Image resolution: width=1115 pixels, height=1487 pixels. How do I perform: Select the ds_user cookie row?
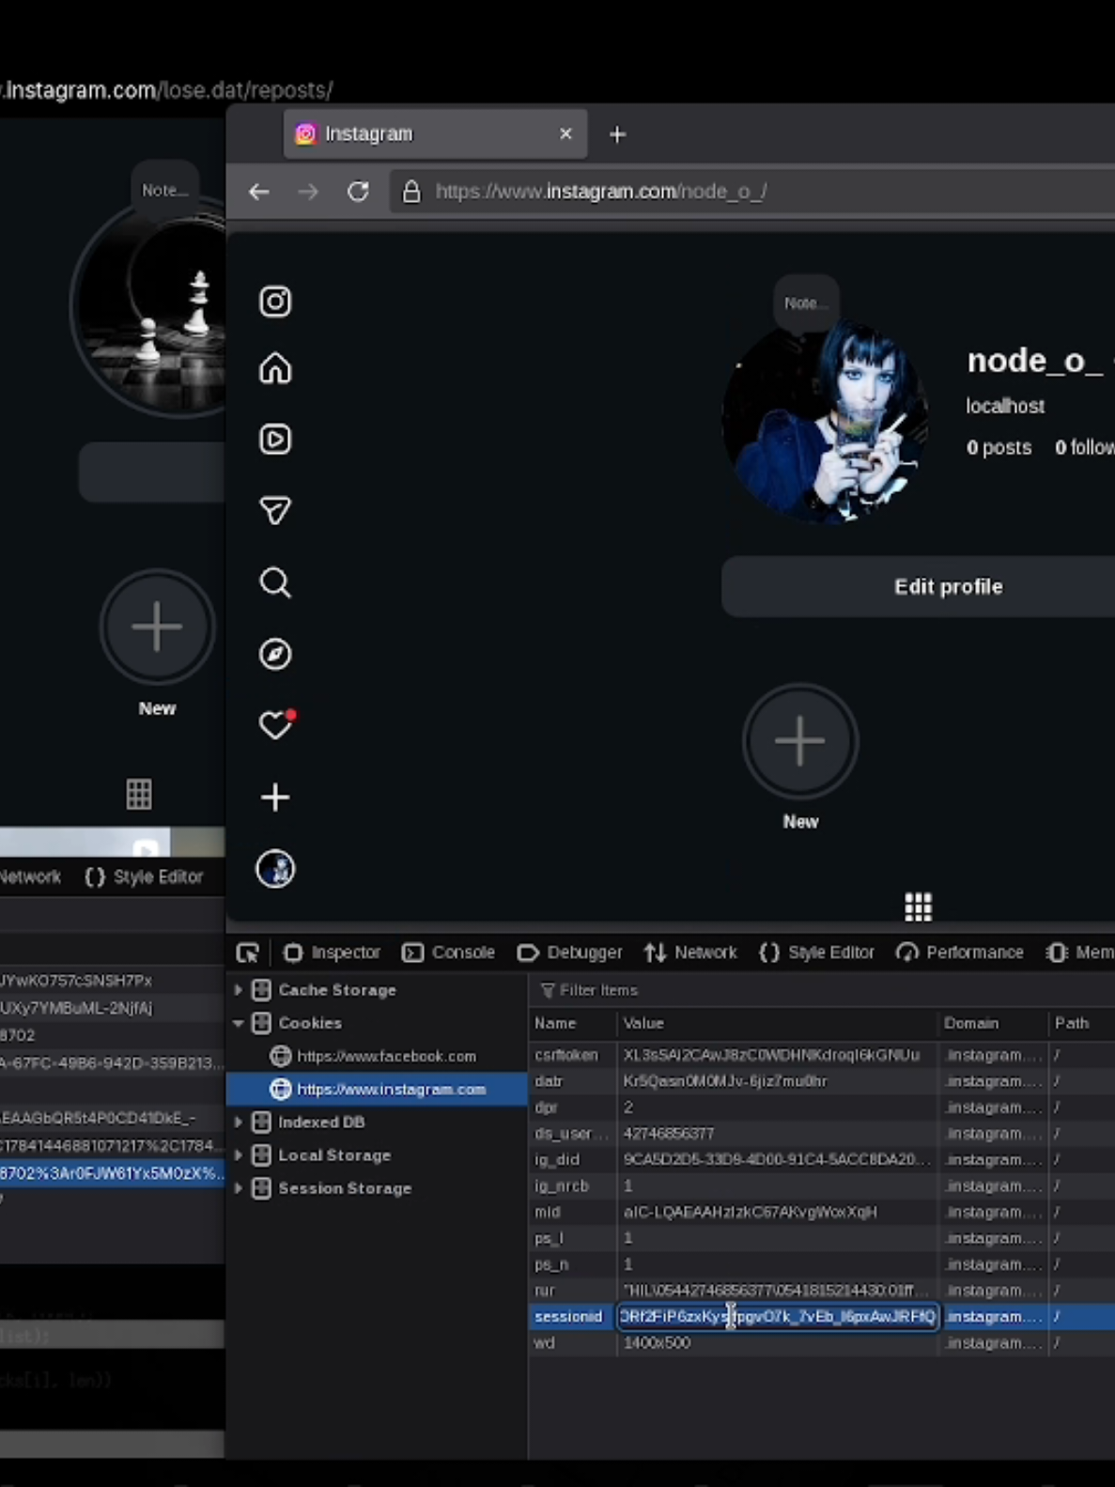pyautogui.click(x=822, y=1134)
